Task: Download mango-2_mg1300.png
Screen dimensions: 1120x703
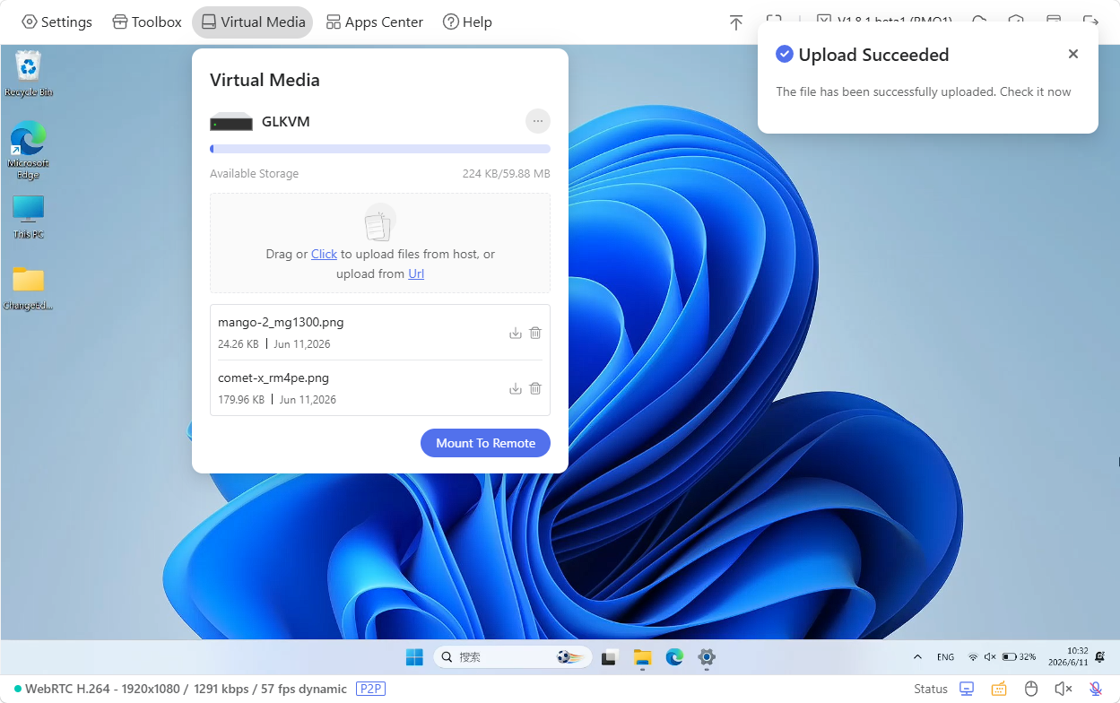Action: (516, 333)
